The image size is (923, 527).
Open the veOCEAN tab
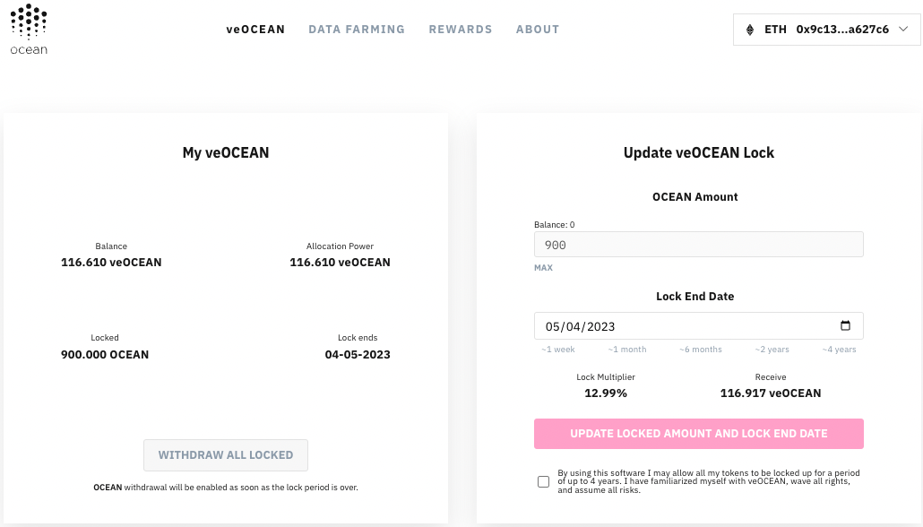(255, 30)
